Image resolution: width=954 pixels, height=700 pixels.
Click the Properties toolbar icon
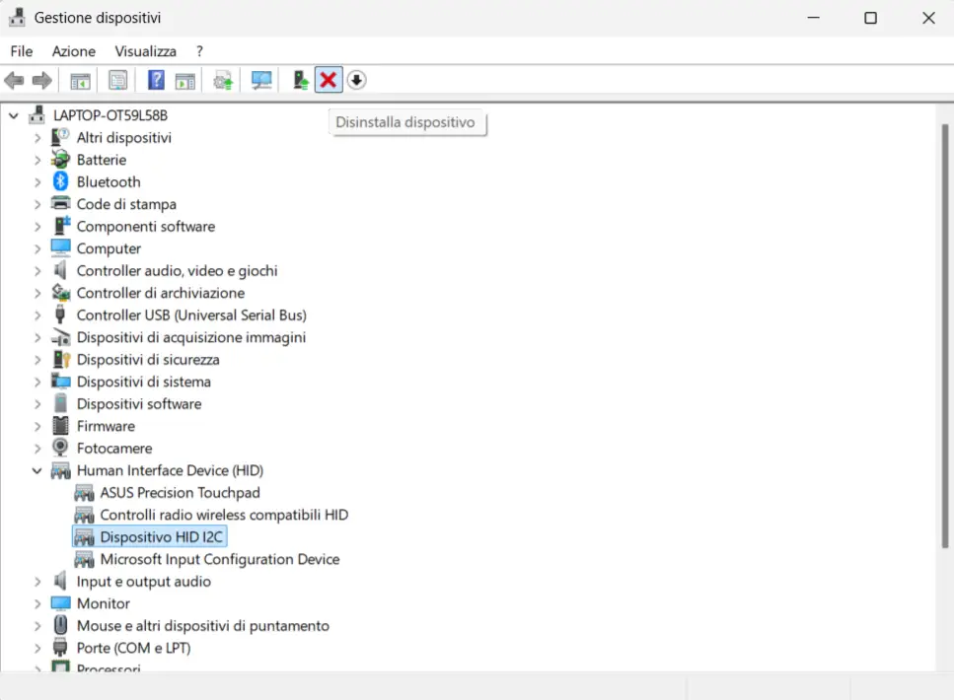coord(118,80)
